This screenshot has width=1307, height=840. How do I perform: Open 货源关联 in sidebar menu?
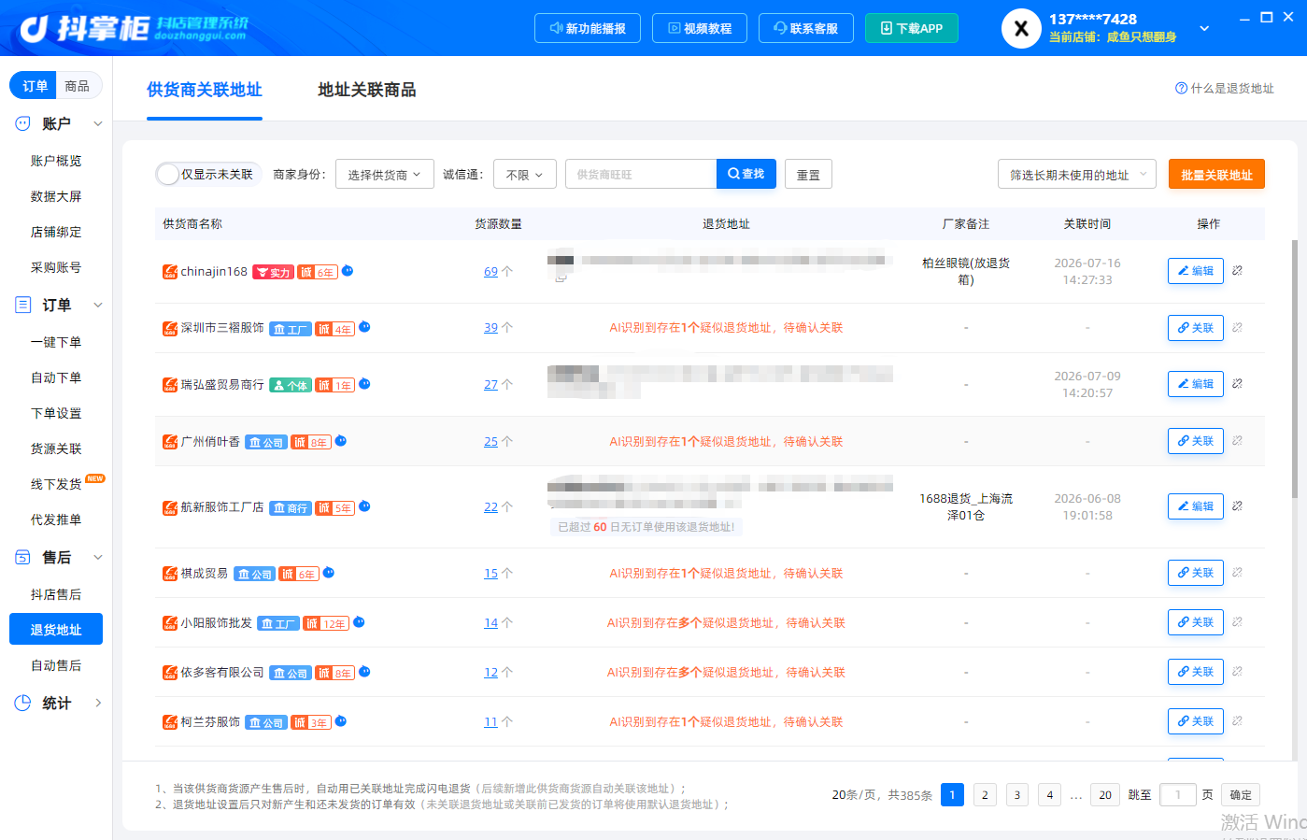point(56,448)
